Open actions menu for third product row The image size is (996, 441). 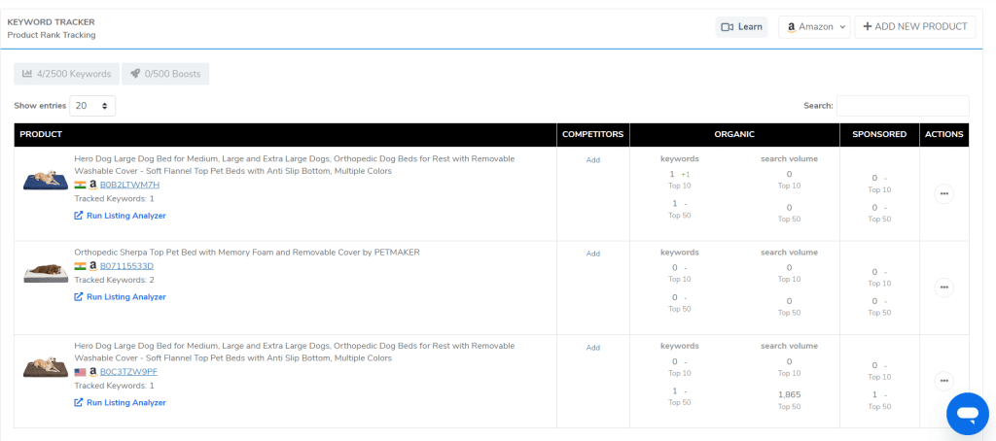tap(943, 381)
